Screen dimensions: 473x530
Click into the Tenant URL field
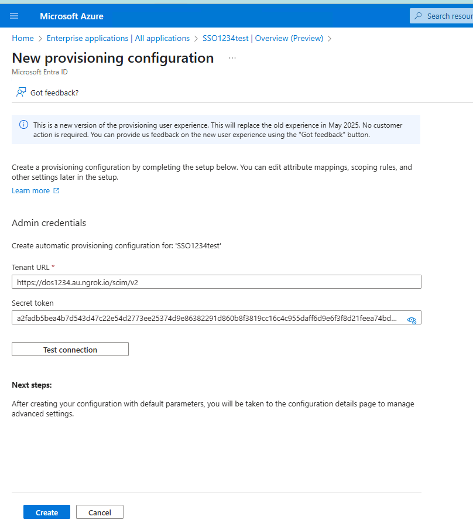pyautogui.click(x=217, y=282)
